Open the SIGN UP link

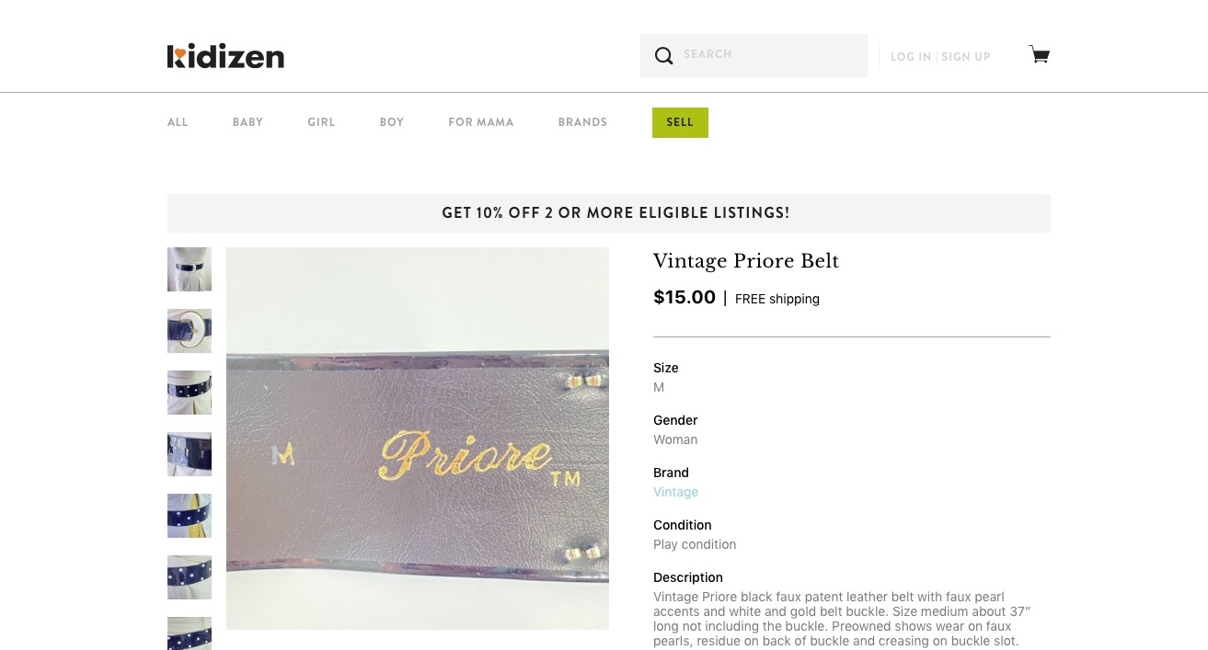click(966, 57)
